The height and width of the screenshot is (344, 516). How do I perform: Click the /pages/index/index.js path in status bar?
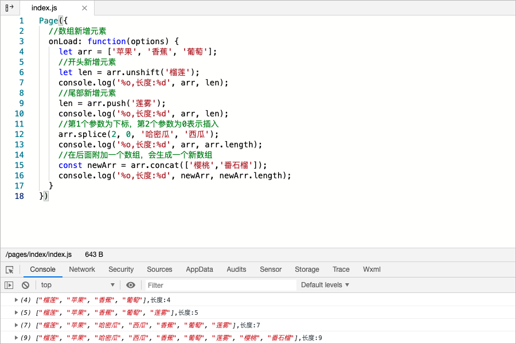click(38, 255)
